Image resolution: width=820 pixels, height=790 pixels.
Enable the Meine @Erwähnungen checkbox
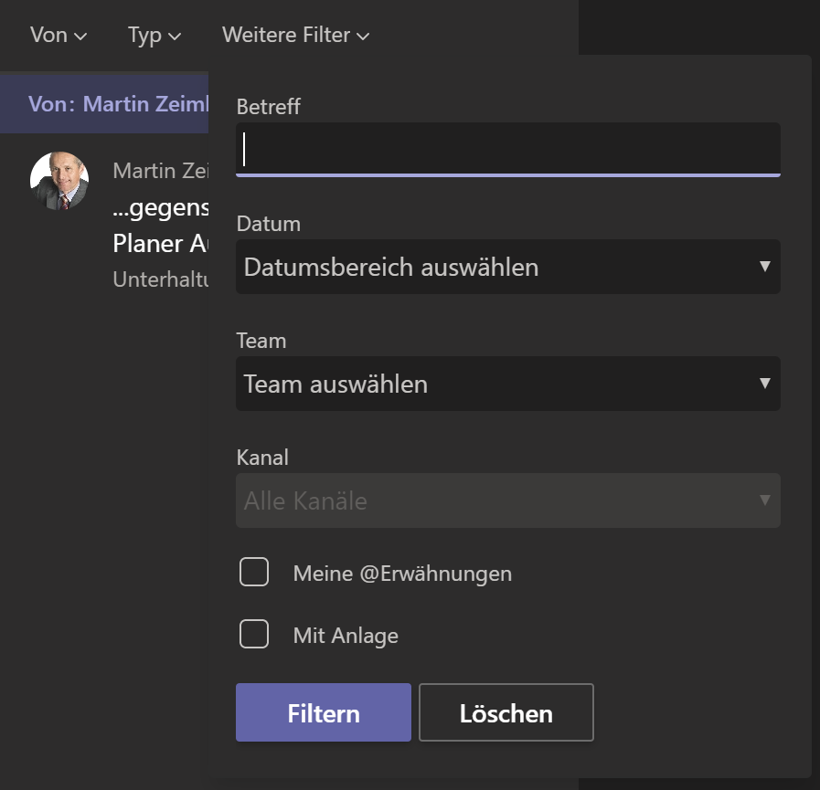(254, 573)
